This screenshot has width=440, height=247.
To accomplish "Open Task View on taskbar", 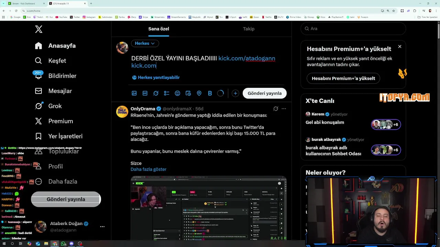I will click(21, 244).
